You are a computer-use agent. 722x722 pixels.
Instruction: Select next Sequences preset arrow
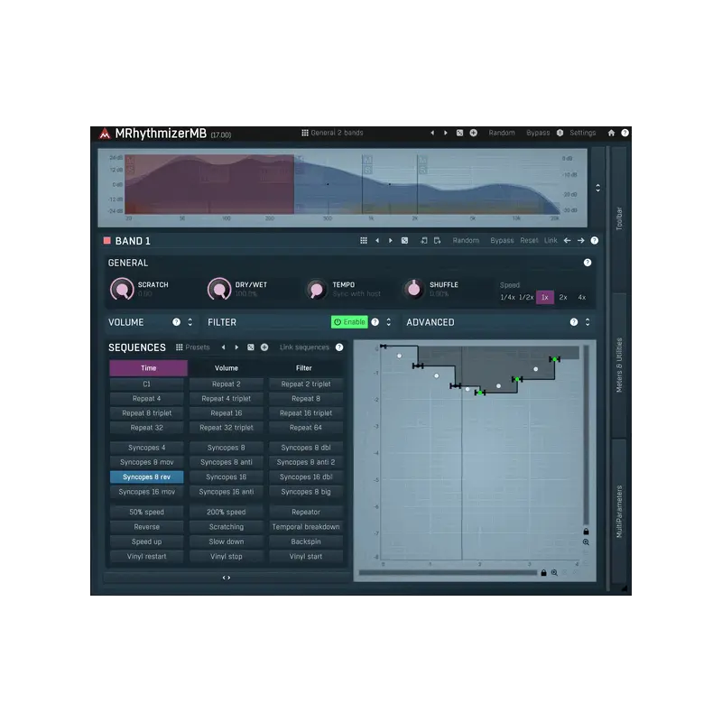pos(236,347)
